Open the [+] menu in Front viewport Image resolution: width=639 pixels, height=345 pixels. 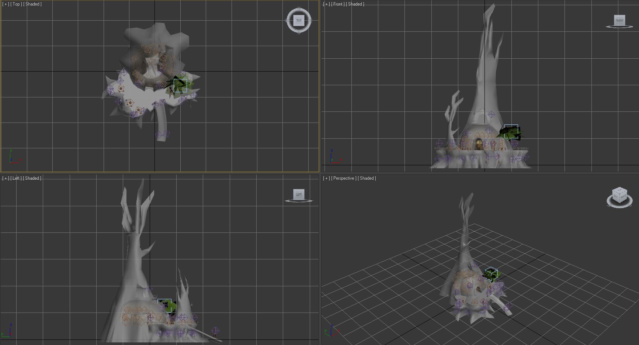point(326,4)
